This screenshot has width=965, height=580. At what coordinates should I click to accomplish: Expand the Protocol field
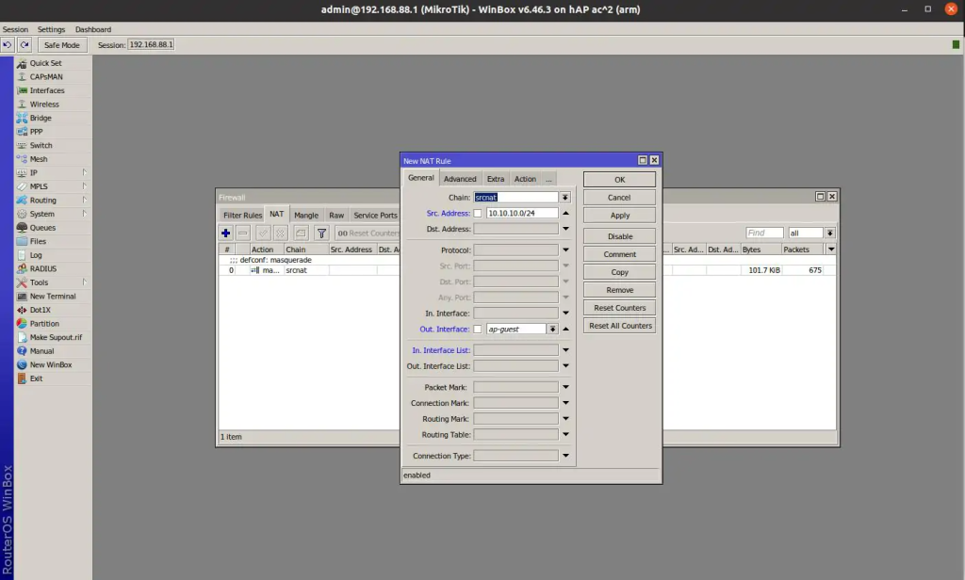[565, 250]
